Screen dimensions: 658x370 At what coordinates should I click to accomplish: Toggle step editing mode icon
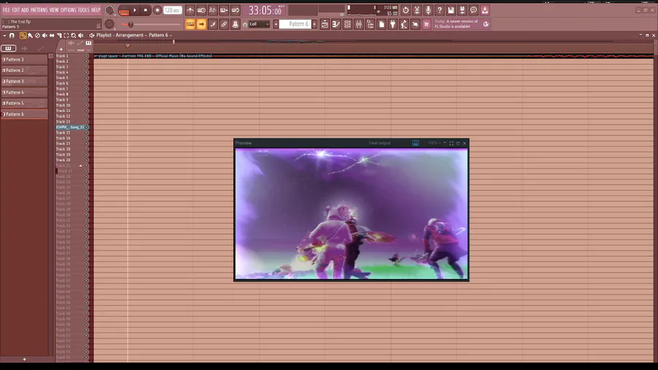(x=213, y=24)
